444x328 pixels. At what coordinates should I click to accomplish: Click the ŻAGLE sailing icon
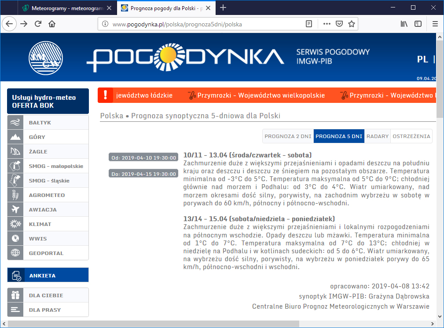click(x=15, y=151)
